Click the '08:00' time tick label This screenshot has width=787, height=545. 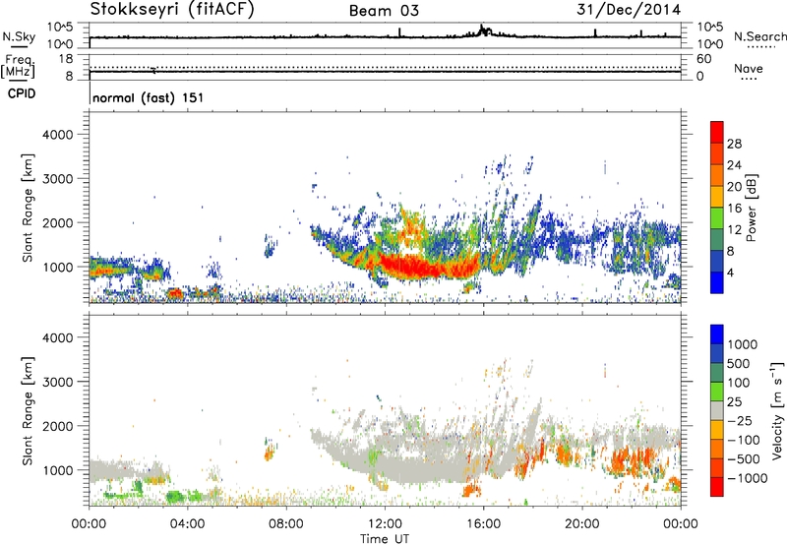[286, 524]
